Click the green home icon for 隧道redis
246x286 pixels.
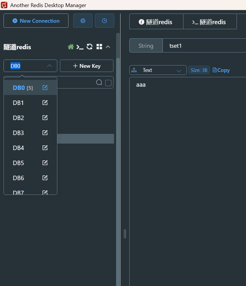(71, 47)
